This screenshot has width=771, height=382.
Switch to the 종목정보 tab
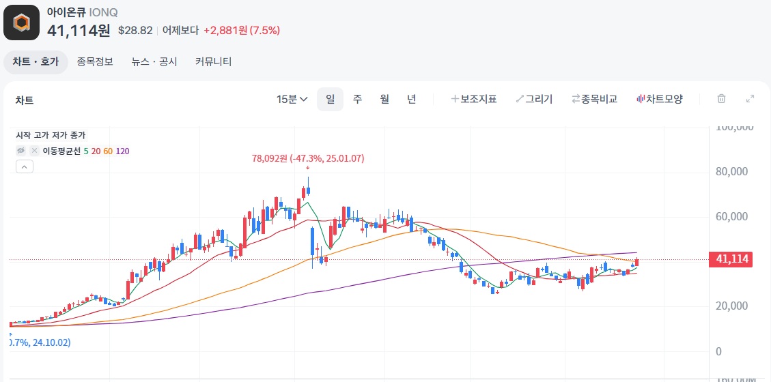tap(95, 62)
